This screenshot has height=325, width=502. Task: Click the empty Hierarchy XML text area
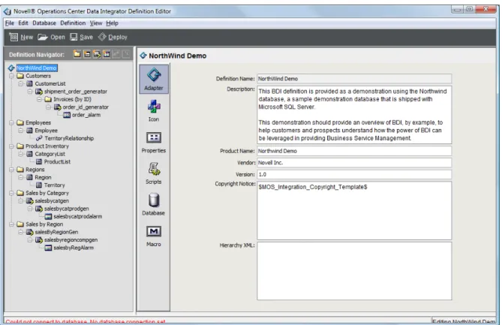(354, 271)
